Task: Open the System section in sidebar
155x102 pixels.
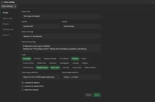Action: pyautogui.click(x=6, y=35)
